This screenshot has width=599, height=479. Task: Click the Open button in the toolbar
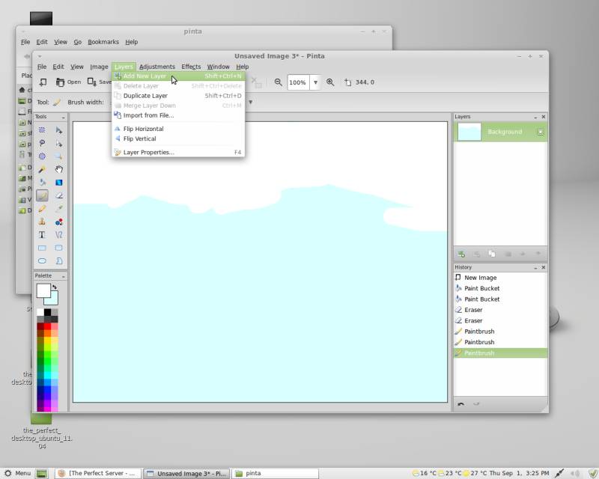[69, 82]
